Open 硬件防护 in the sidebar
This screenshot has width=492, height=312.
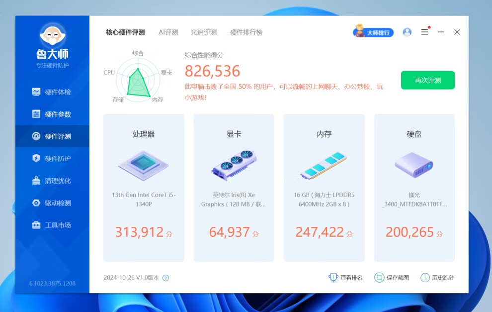coord(52,158)
